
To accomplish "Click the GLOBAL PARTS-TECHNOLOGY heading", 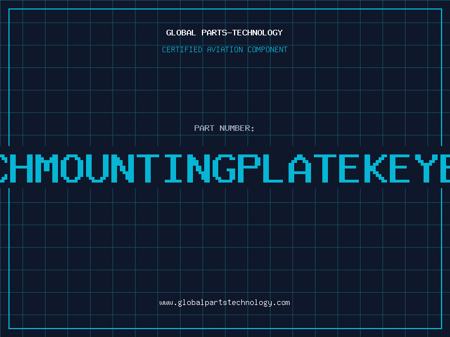I will coord(224,33).
